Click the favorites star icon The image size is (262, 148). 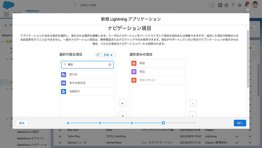[x=209, y=5]
